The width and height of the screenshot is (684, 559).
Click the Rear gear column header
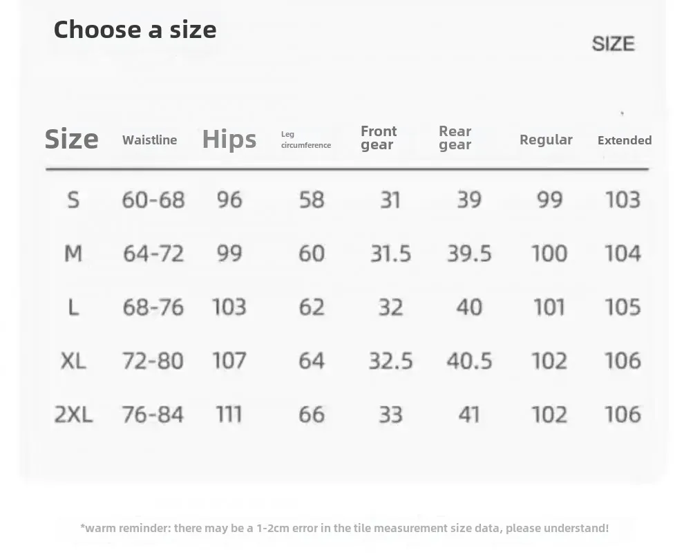[455, 138]
